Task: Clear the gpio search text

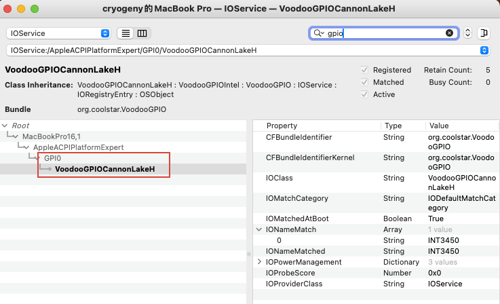Action: [x=449, y=33]
